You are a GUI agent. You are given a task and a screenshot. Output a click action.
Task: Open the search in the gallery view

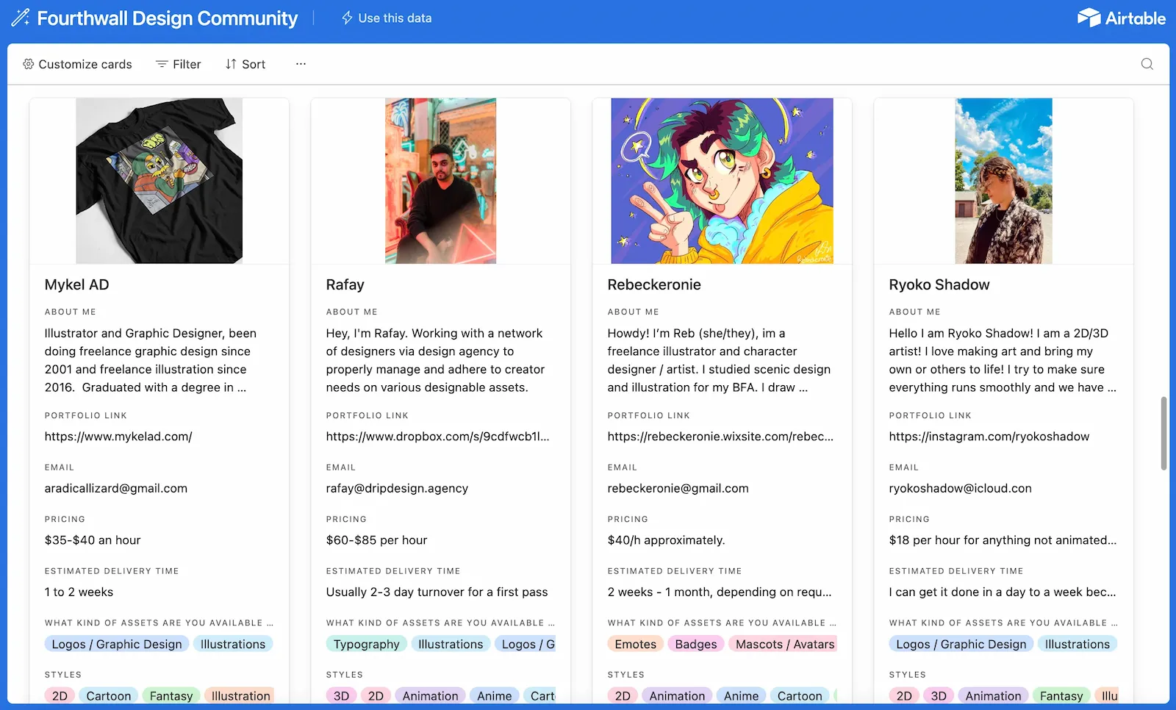point(1147,64)
